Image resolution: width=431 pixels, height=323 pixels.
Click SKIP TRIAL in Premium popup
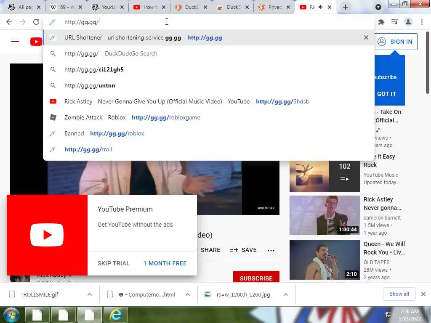pos(114,263)
